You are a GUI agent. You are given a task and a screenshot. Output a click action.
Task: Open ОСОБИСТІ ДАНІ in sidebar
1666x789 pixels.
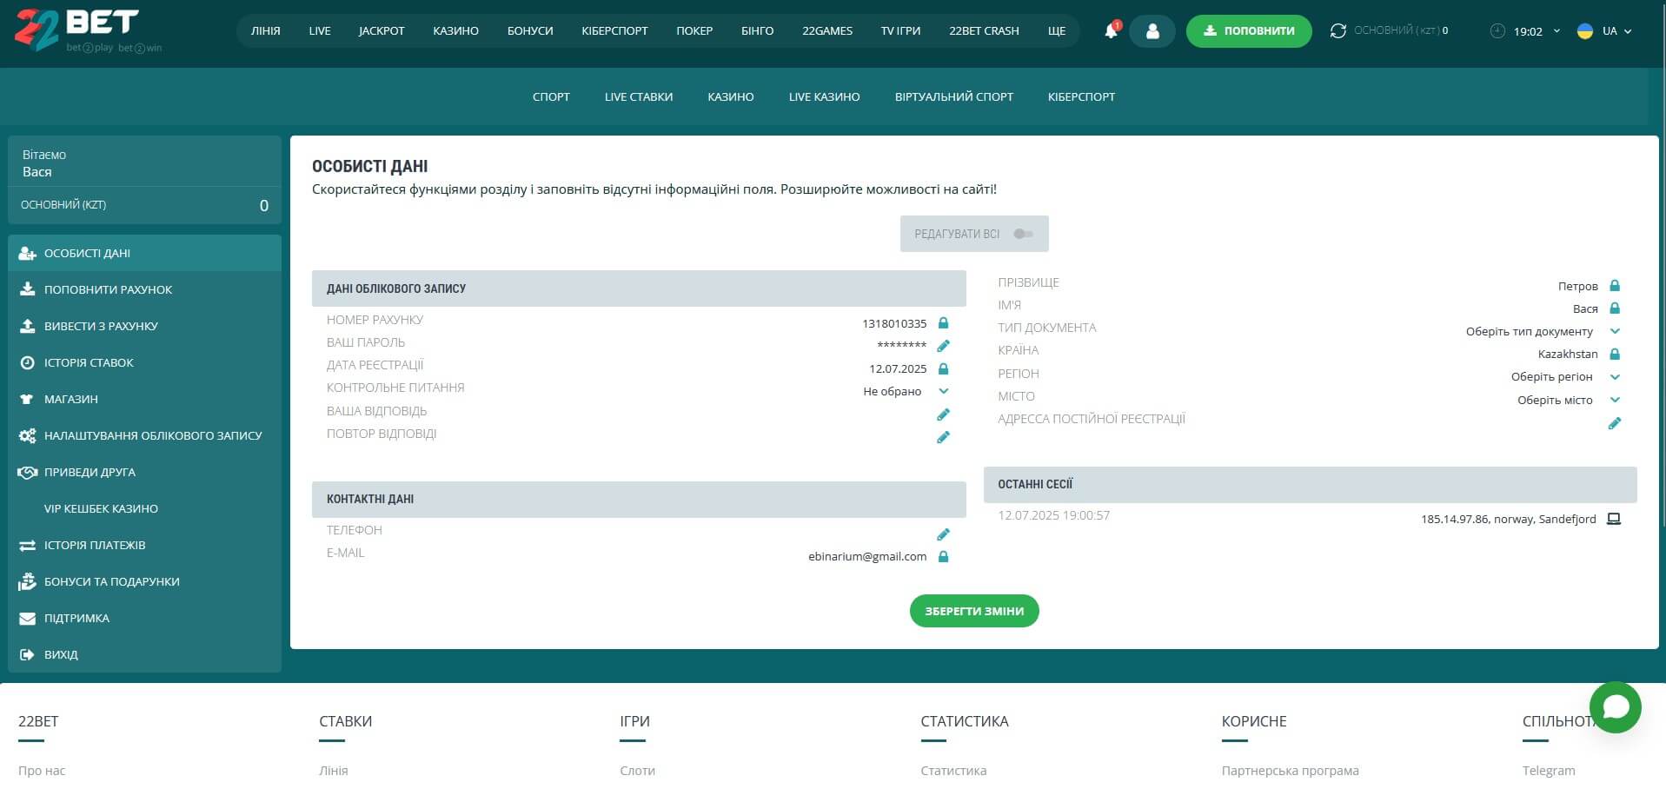144,253
